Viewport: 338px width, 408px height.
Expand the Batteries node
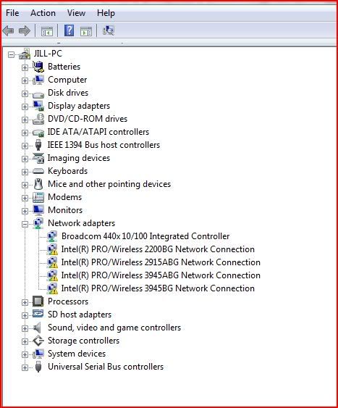pyautogui.click(x=25, y=67)
